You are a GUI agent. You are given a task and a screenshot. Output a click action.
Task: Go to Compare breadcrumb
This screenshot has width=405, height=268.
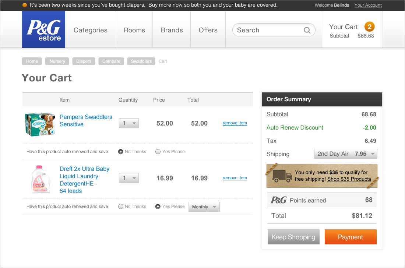point(111,61)
